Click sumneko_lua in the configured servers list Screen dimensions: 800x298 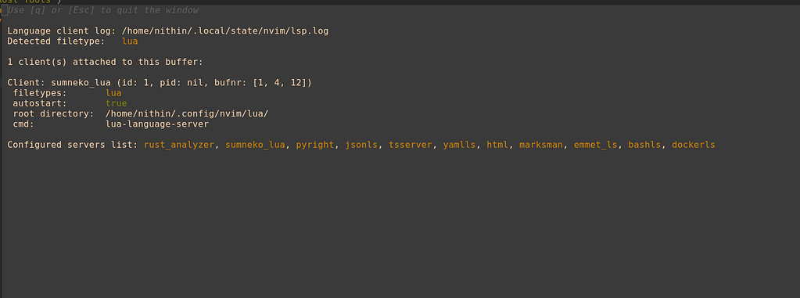pos(255,145)
